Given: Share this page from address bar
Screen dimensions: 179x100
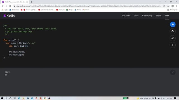Looking at the screenshot, I should [x=164, y=6].
